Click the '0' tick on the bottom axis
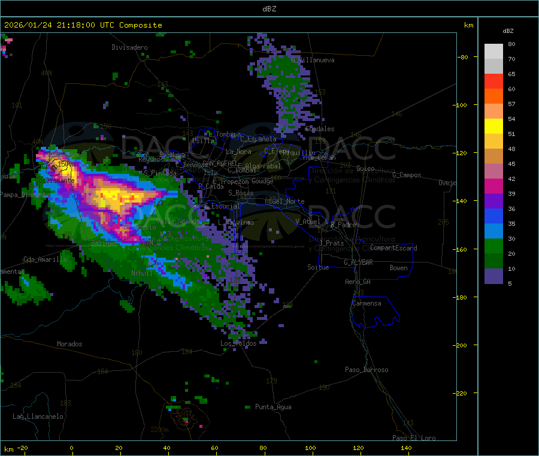 (71, 448)
